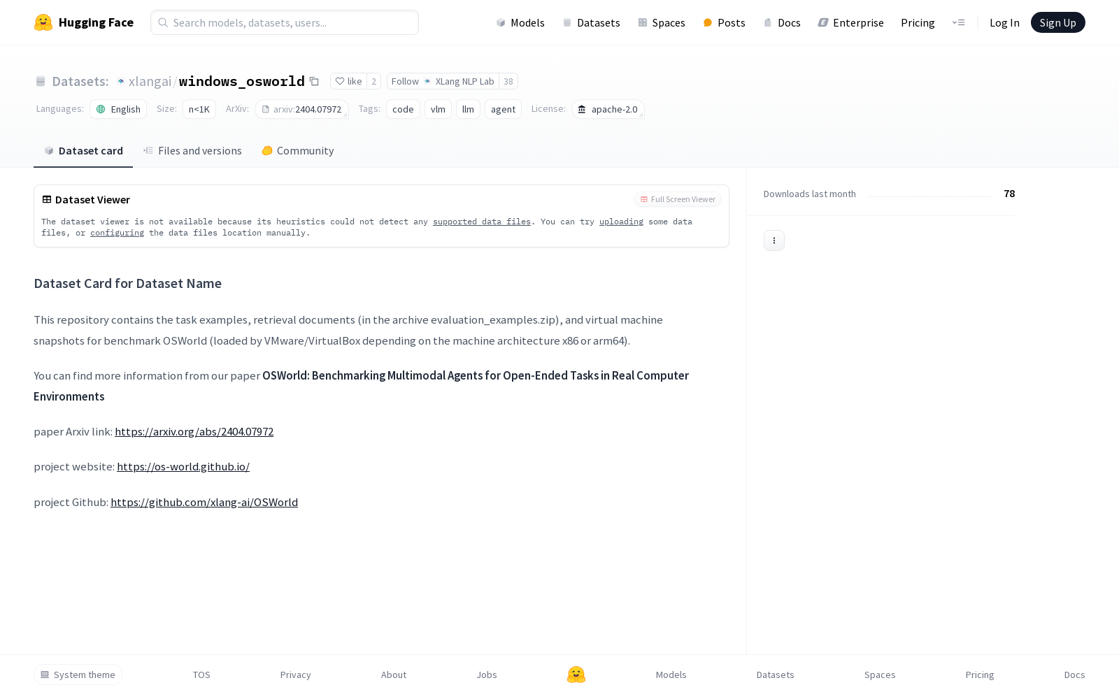Click the Hugging Face logo icon
This screenshot has height=699, width=1119.
point(43,22)
